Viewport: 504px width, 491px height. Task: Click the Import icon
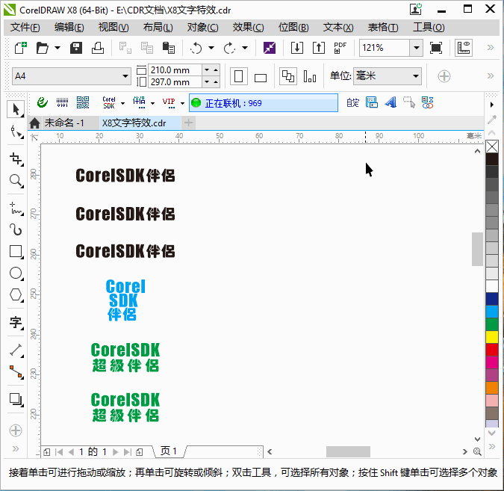click(297, 48)
